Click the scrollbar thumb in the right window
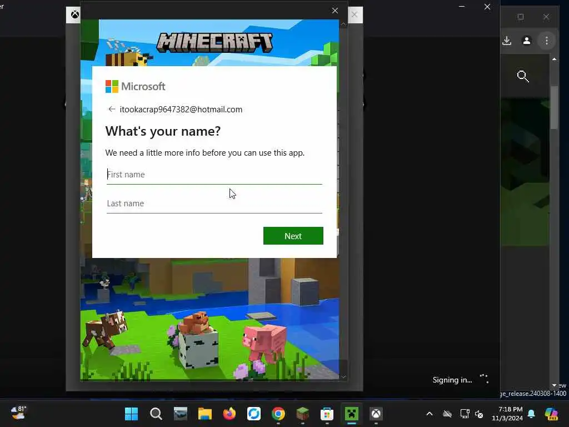The image size is (569, 427). click(x=554, y=107)
